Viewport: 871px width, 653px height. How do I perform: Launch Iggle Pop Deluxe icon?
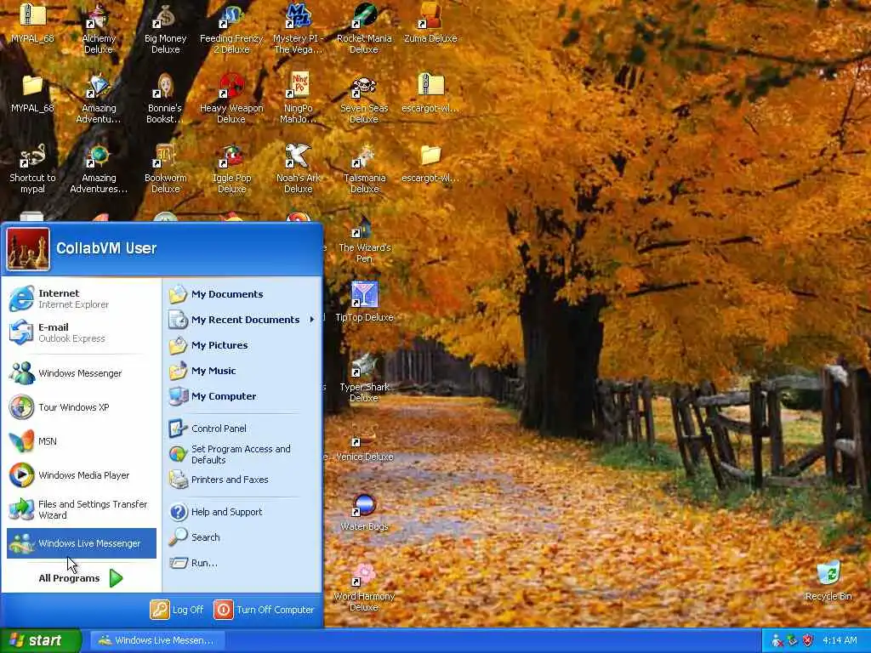point(231,168)
